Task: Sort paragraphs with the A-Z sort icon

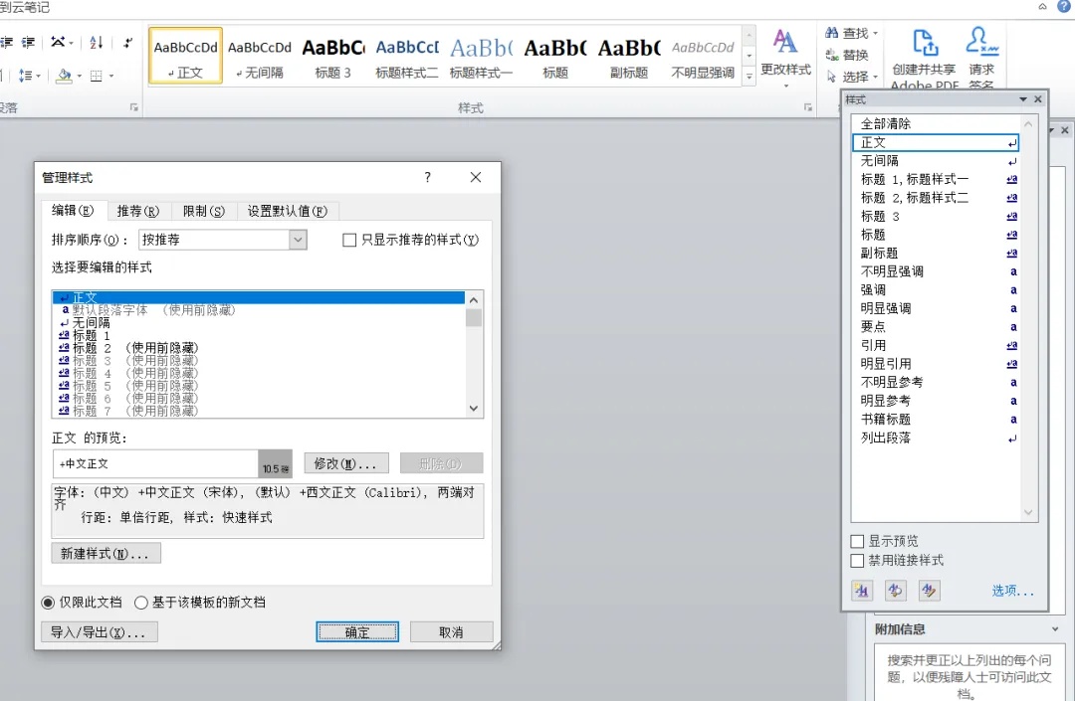Action: [x=96, y=43]
